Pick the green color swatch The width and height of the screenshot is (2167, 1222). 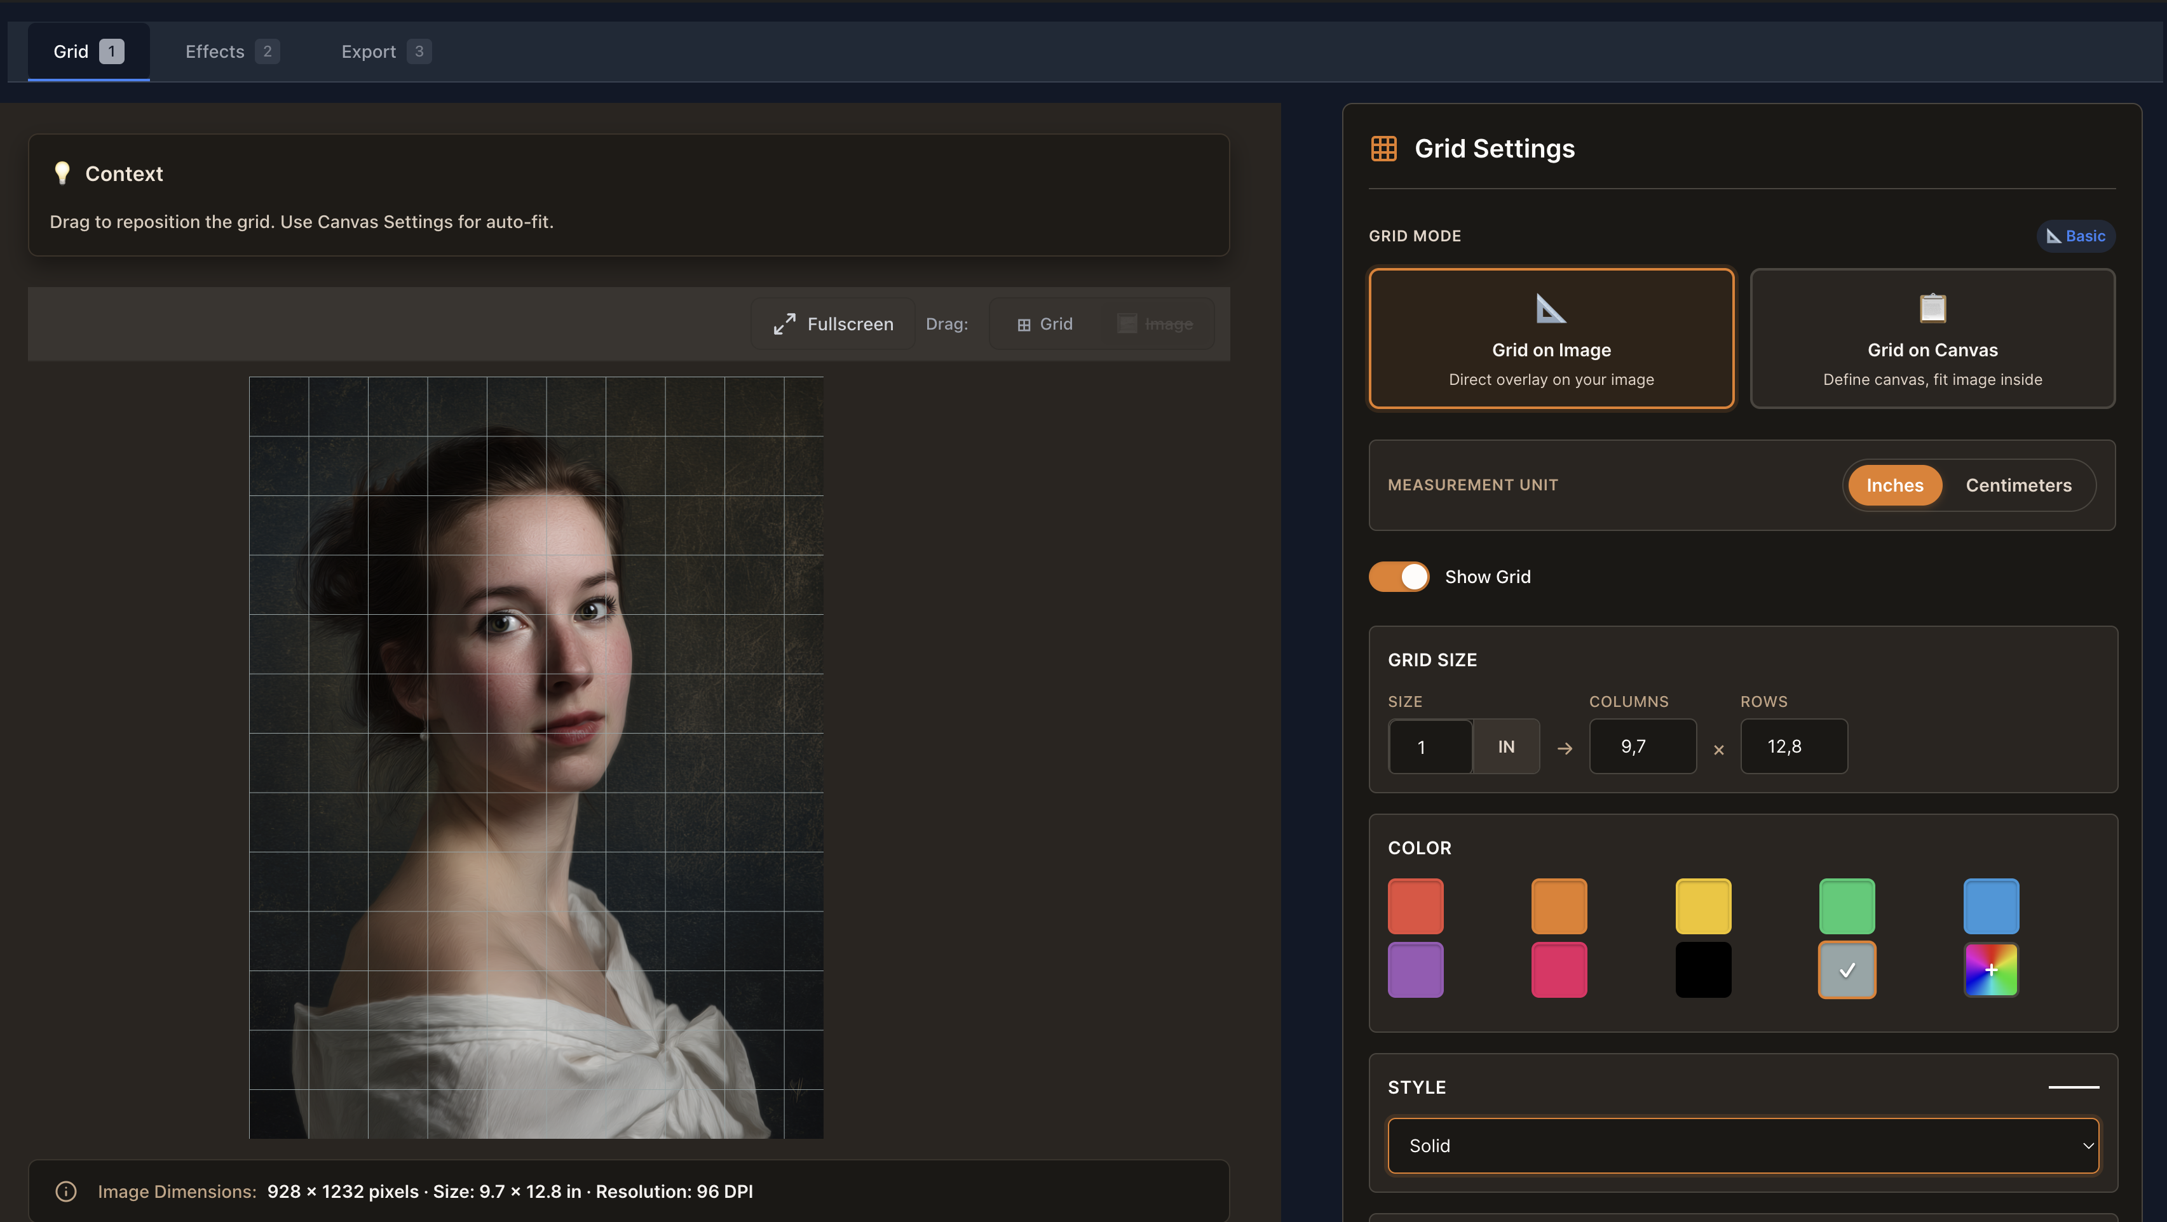[1847, 906]
